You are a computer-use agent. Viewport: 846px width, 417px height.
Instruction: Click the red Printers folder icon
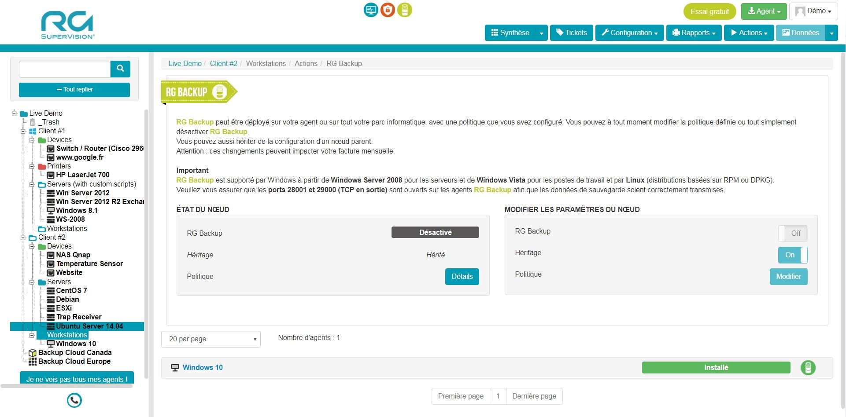coord(42,167)
